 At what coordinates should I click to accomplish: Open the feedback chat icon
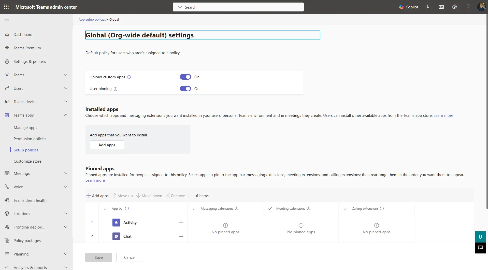pos(480,248)
